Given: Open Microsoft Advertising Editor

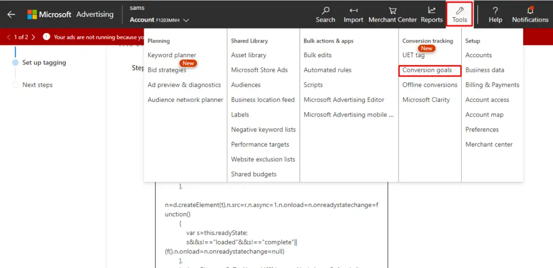Looking at the screenshot, I should (x=344, y=100).
